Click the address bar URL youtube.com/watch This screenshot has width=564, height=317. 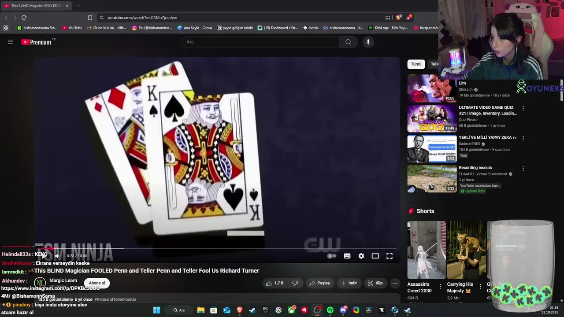(142, 18)
